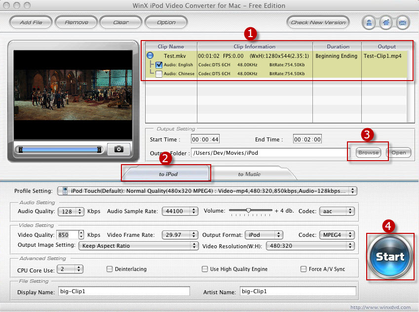Click the iPod device icon in Profile Setting

click(65, 191)
